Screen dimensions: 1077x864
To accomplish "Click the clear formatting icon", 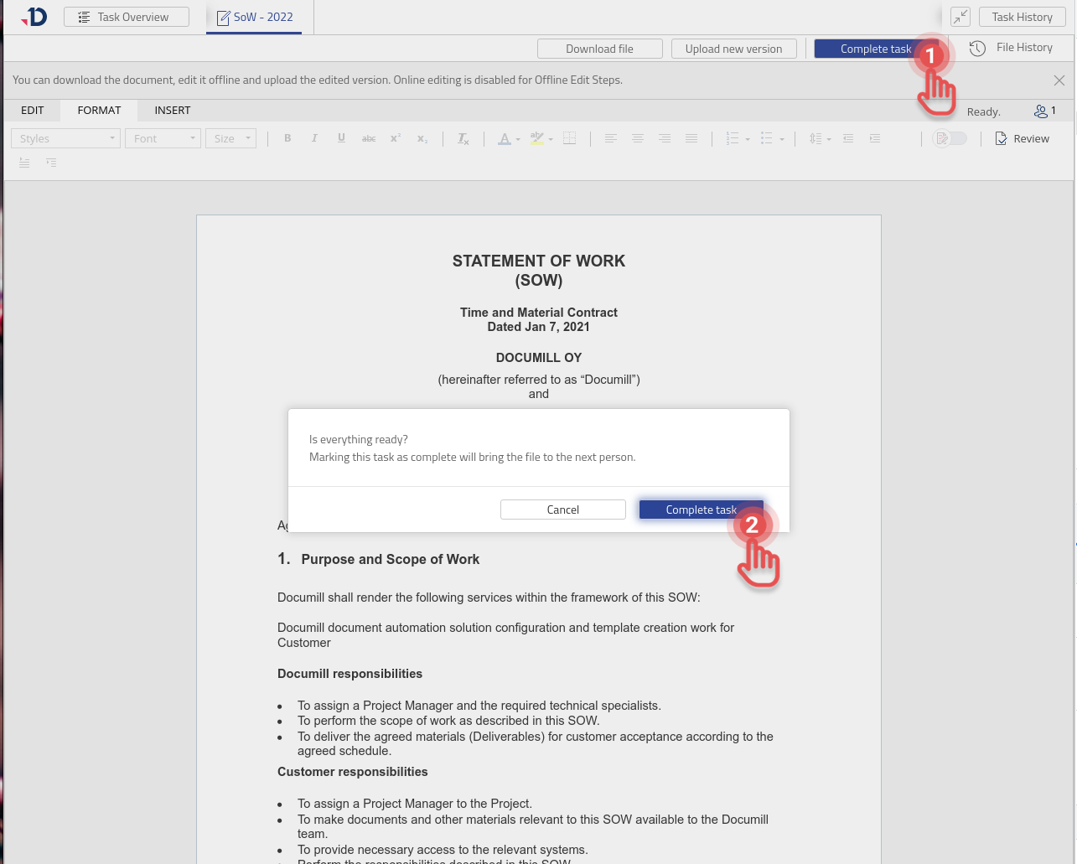I will (x=463, y=137).
